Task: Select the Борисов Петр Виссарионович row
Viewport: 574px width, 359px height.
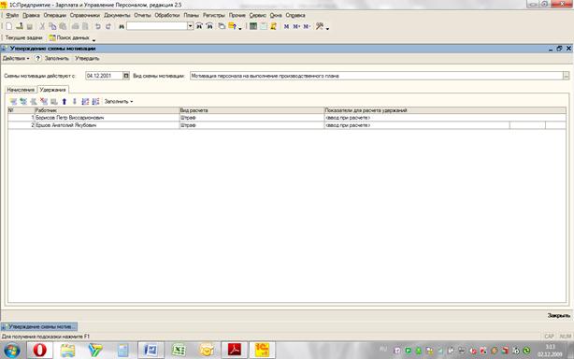Action: [287, 118]
